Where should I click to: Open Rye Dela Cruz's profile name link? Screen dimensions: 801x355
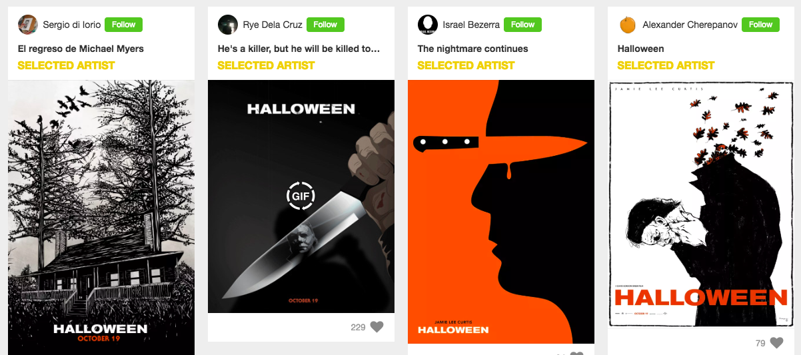click(x=273, y=25)
